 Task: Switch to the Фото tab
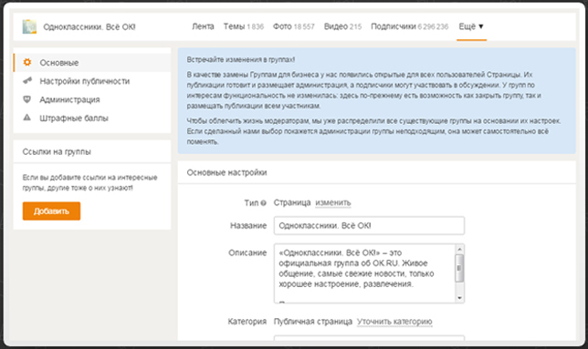click(x=294, y=26)
